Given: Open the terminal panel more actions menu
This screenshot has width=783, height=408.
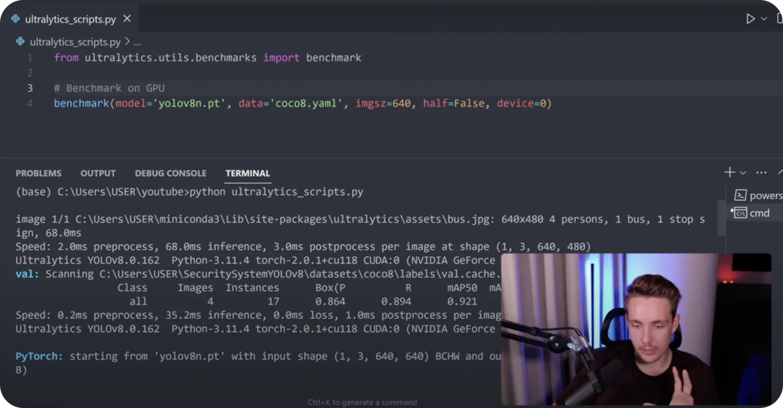Looking at the screenshot, I should (x=761, y=173).
